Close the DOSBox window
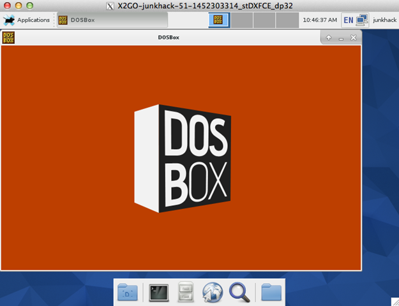The image size is (399, 306). (x=353, y=38)
